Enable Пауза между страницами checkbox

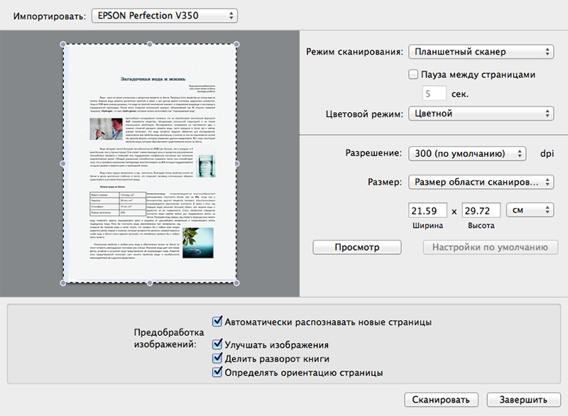point(414,74)
